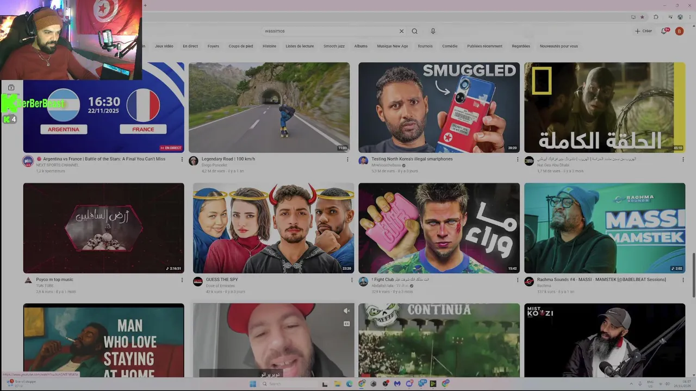Select the Coups de pied chip
Image resolution: width=696 pixels, height=391 pixels.
[x=241, y=46]
